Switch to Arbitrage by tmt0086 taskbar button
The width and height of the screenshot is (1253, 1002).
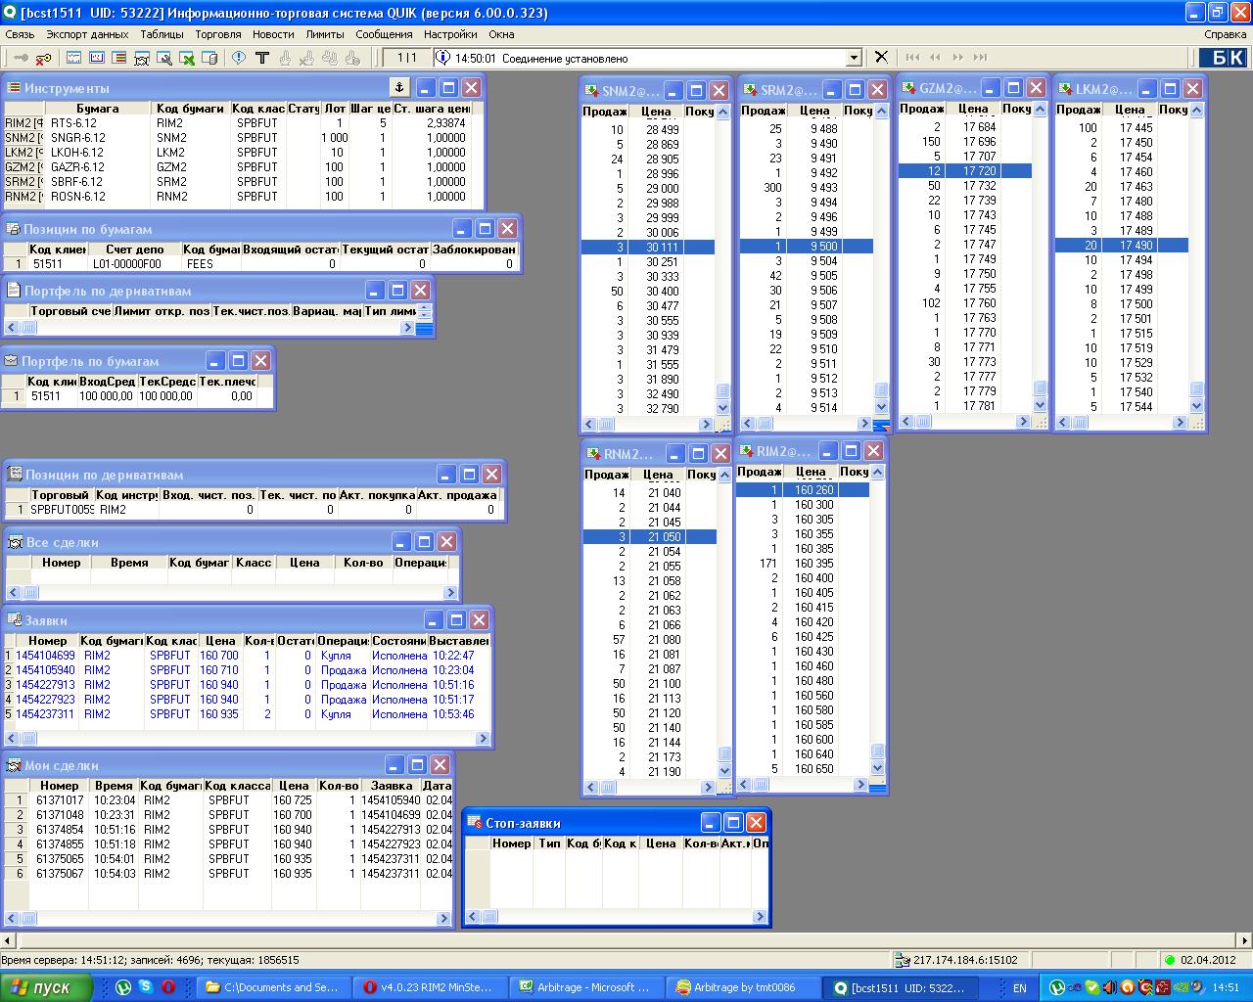click(745, 987)
